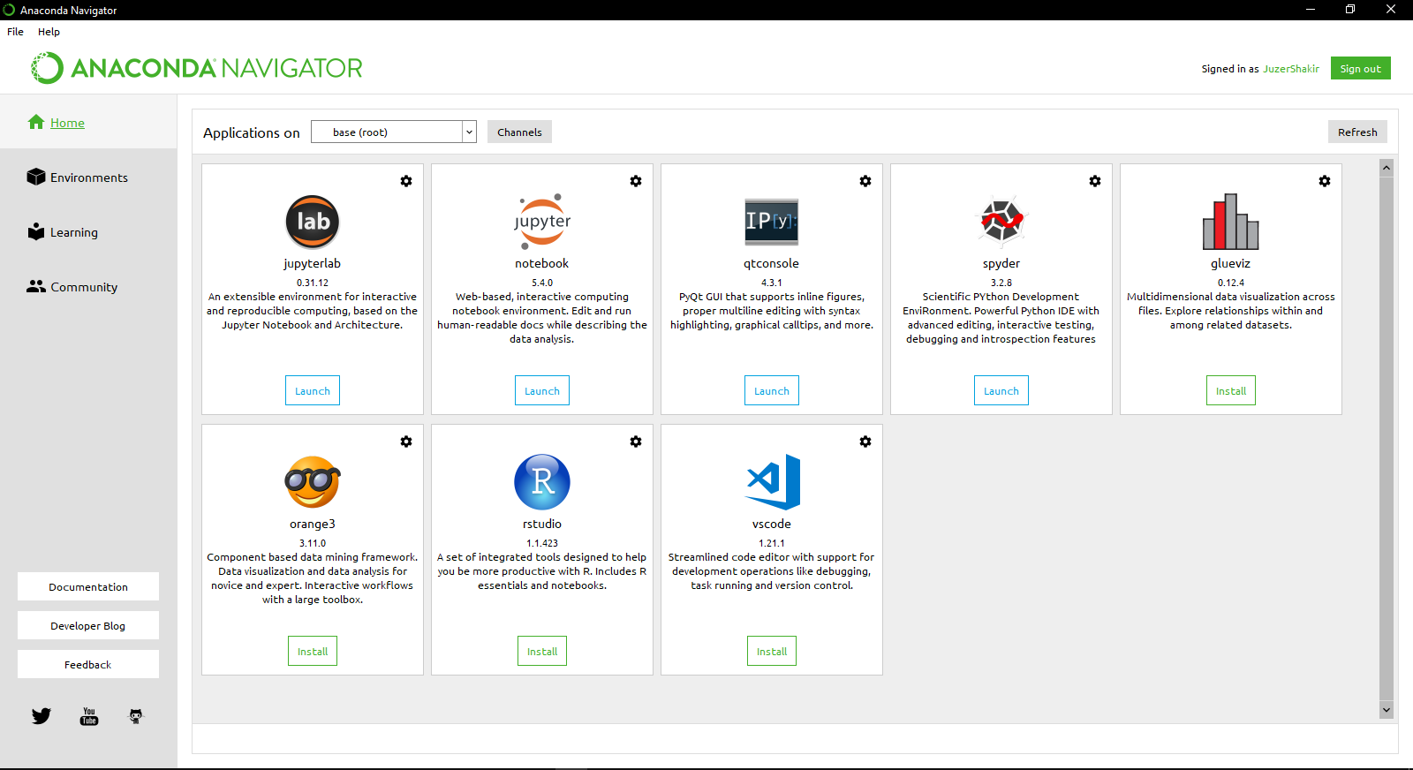Open the File menu

(x=15, y=32)
